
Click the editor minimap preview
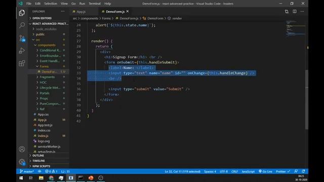pos(296,28)
